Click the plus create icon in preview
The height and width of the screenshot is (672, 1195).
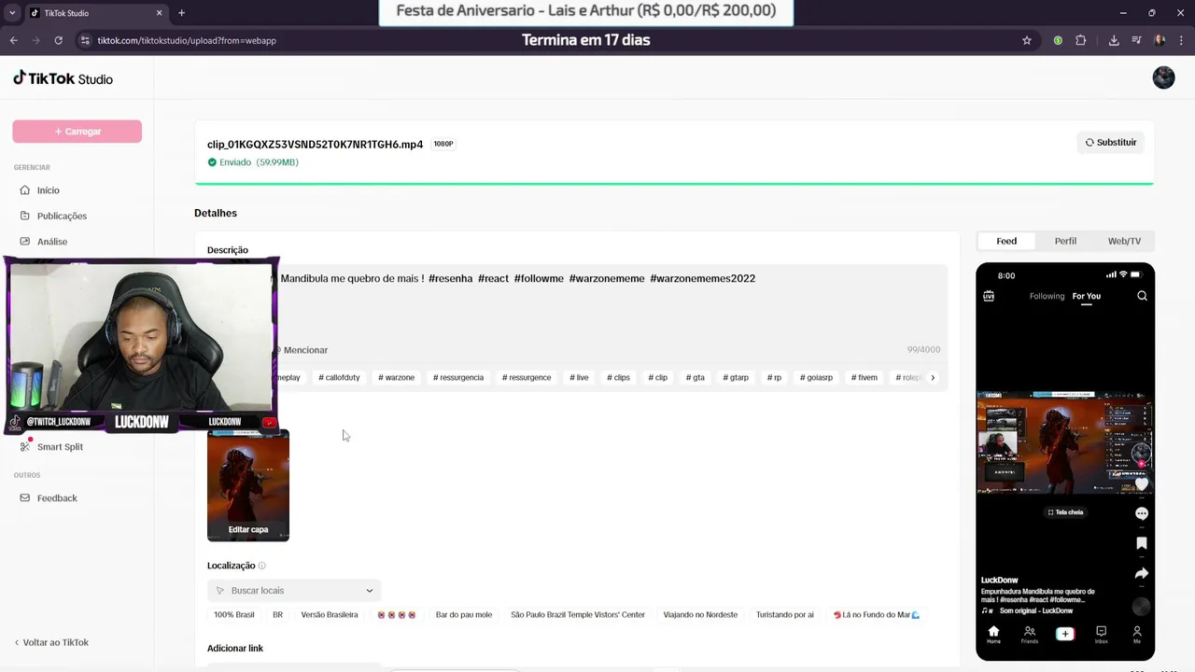point(1065,634)
